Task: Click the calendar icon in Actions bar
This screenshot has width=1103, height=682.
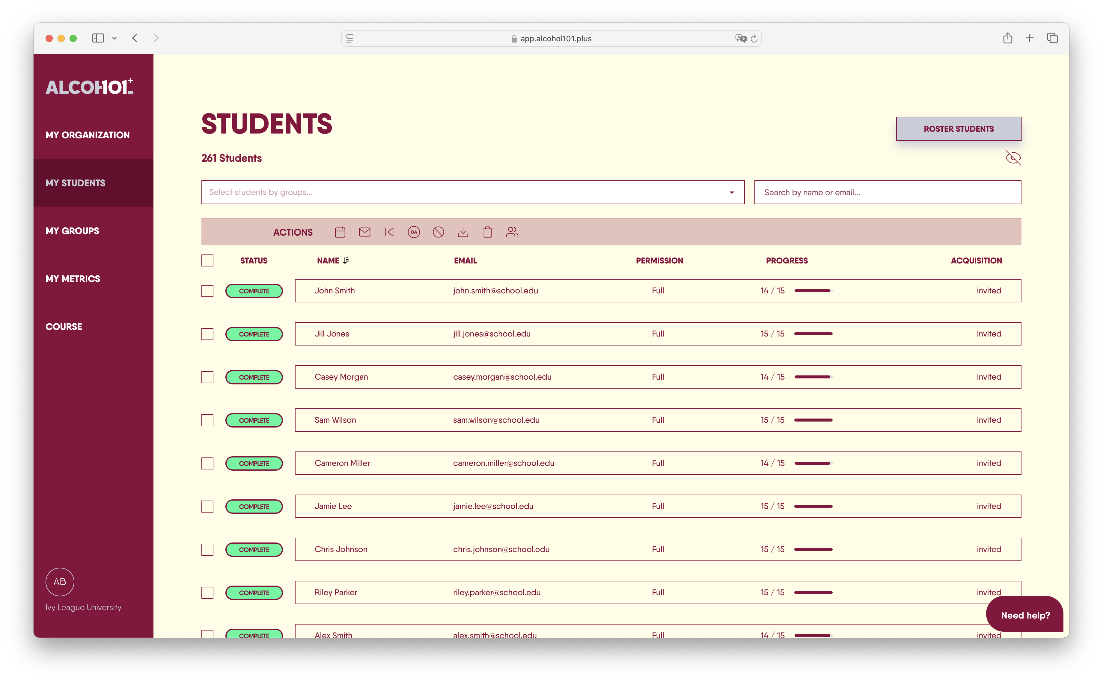Action: pyautogui.click(x=340, y=232)
